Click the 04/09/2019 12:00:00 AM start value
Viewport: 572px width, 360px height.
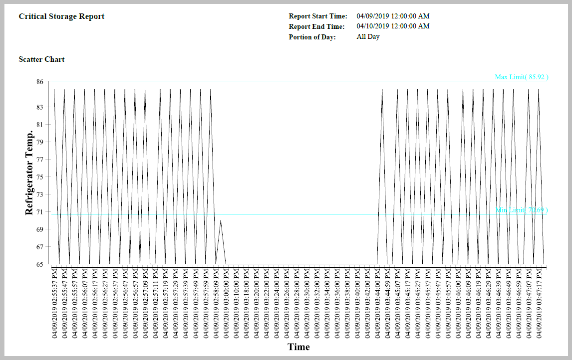(393, 16)
